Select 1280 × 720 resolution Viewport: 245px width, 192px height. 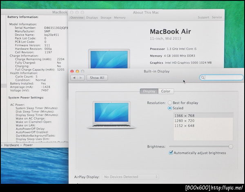[x=203, y=121]
